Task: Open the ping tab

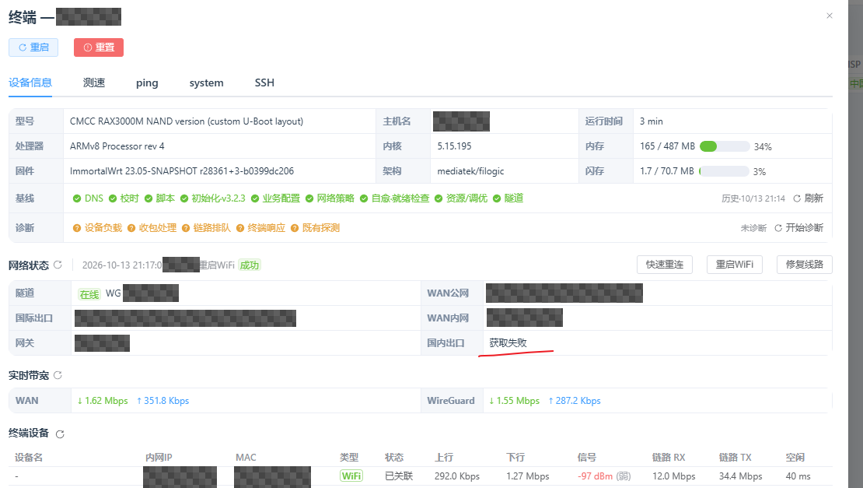Action: click(x=147, y=83)
